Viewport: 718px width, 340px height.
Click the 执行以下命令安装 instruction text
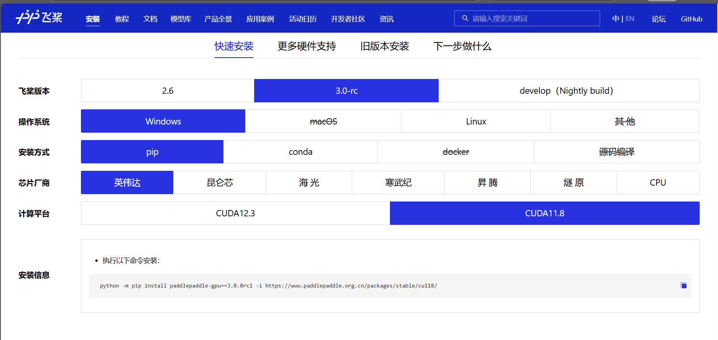[131, 260]
